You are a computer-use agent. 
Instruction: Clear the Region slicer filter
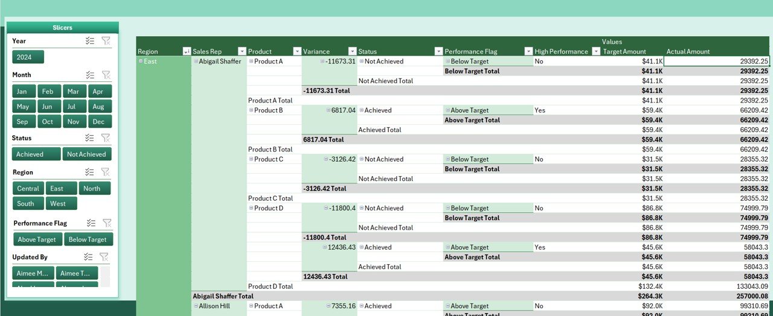pos(106,172)
